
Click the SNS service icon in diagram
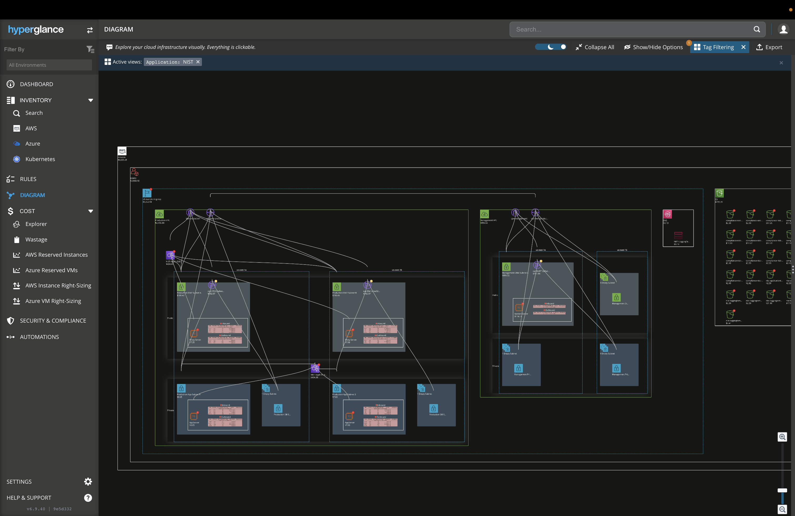pyautogui.click(x=667, y=214)
